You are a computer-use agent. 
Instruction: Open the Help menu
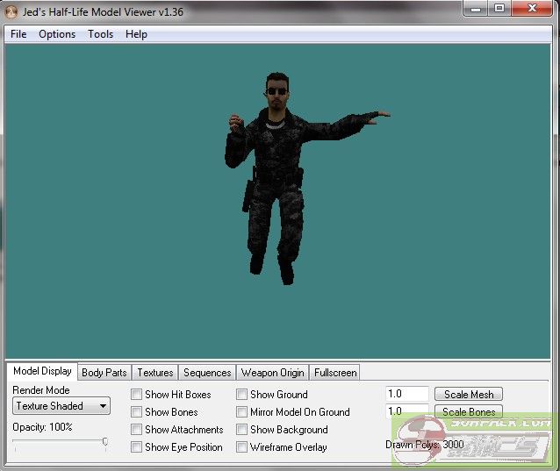(x=136, y=34)
